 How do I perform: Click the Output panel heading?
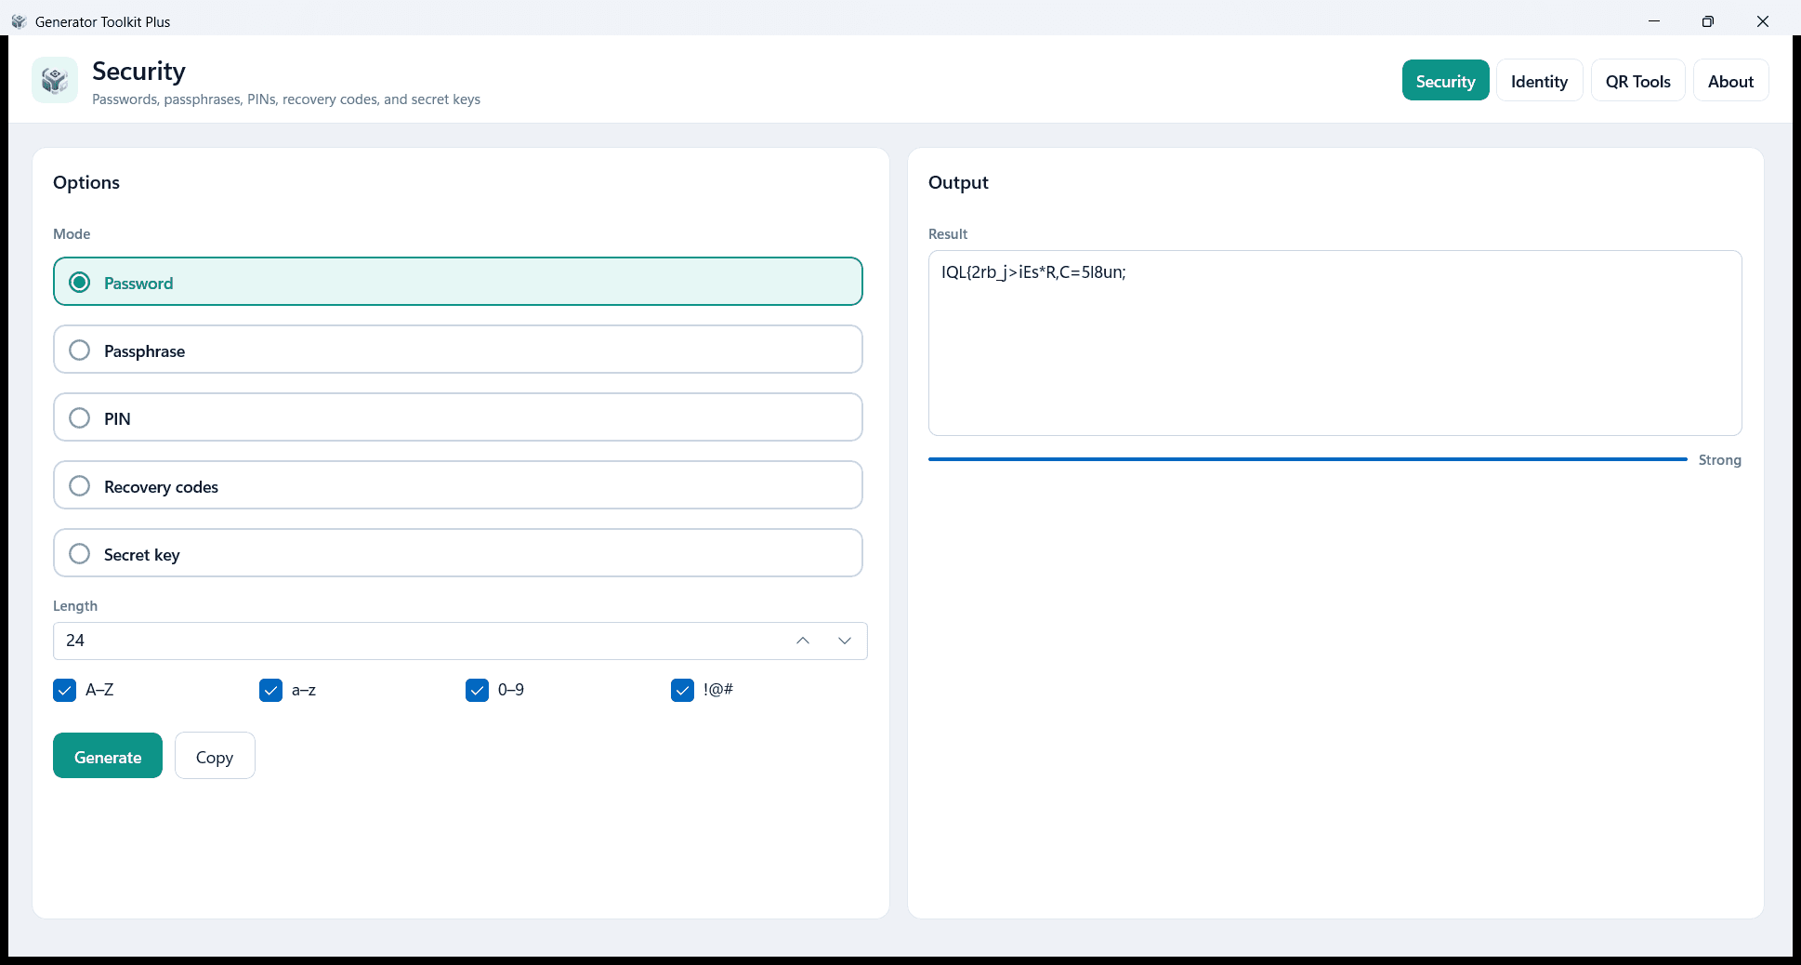click(958, 182)
